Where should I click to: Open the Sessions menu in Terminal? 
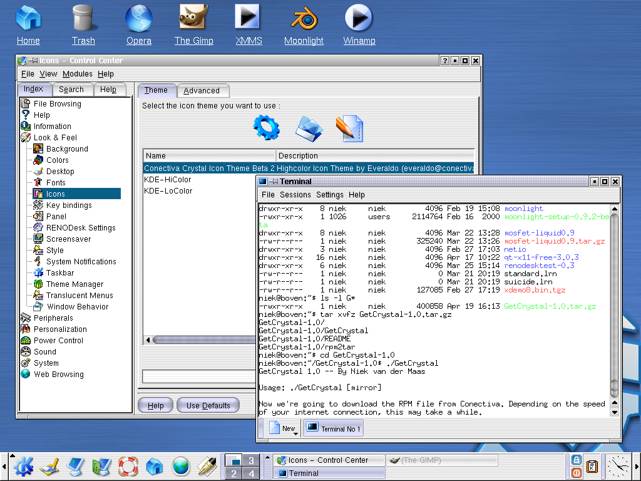click(x=295, y=195)
